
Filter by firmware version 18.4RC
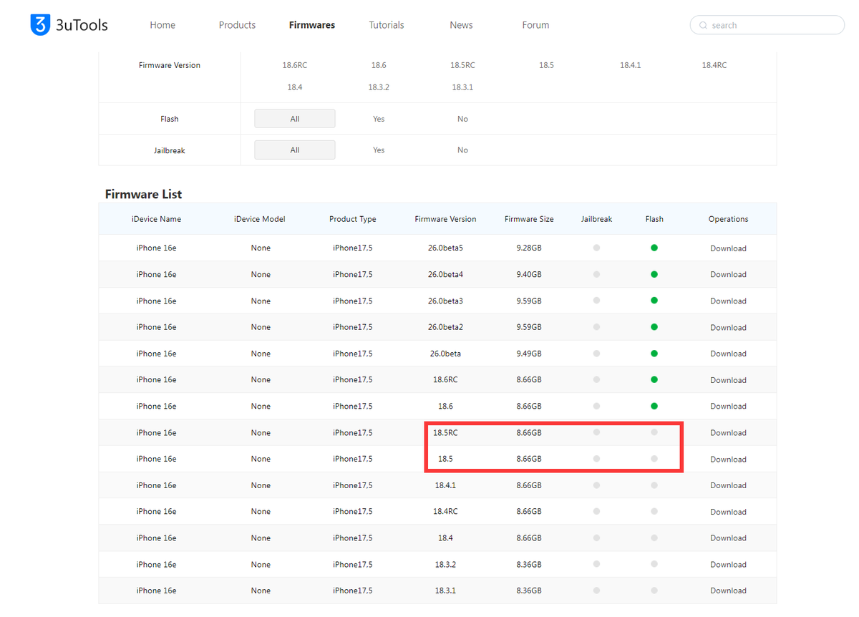click(x=714, y=65)
